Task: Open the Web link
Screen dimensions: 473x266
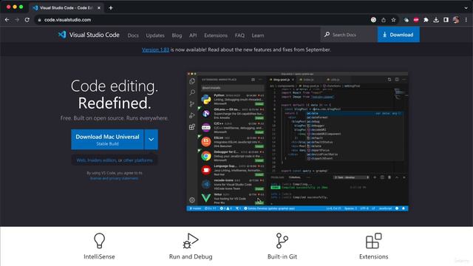Action: point(81,160)
